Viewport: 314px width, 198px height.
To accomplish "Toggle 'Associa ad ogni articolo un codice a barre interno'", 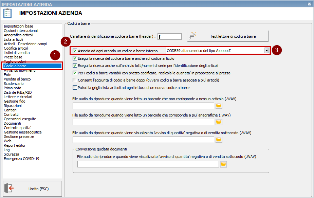I will [x=75, y=51].
